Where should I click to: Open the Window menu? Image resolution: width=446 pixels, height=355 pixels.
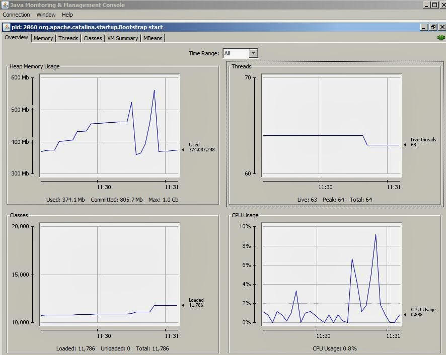click(46, 15)
